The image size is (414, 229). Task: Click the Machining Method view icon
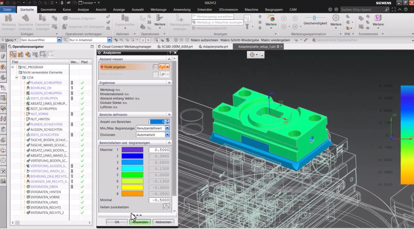[x=35, y=54]
